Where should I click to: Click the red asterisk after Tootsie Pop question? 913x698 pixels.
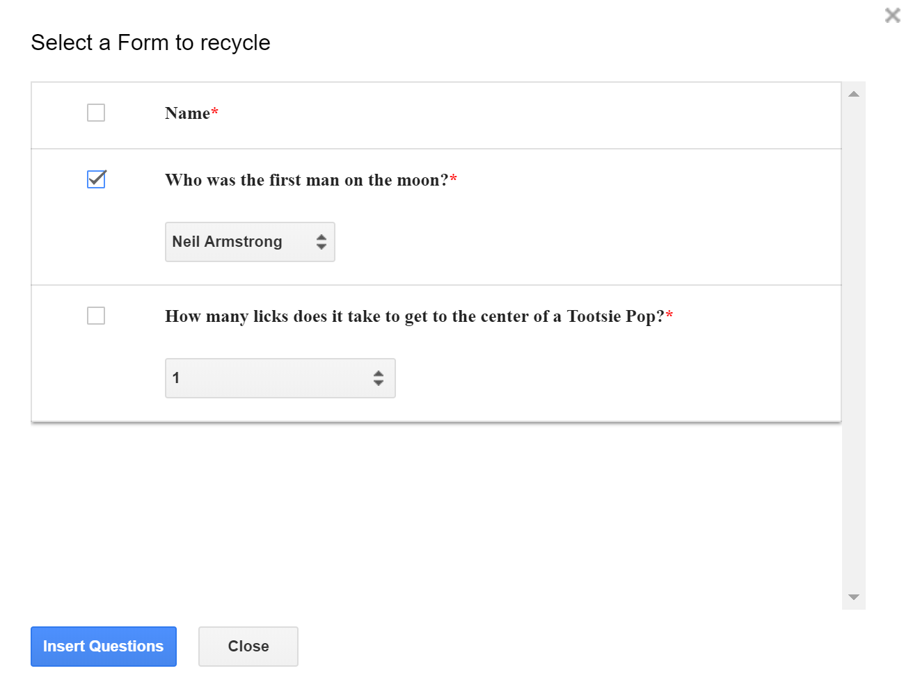[x=669, y=315]
